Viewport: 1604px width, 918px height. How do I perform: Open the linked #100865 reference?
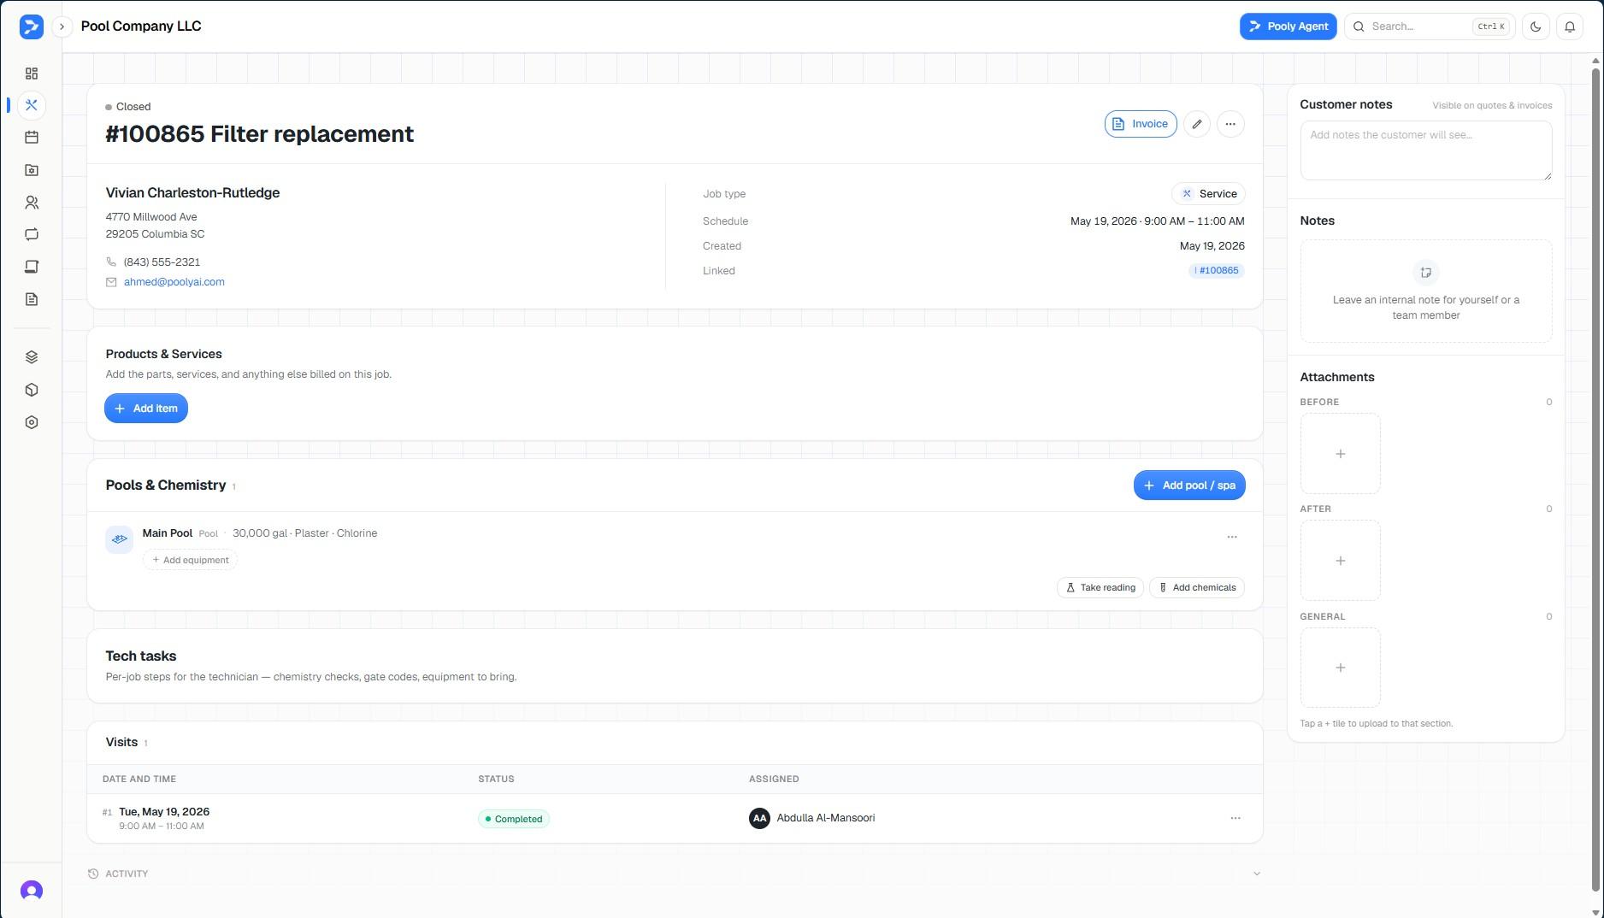[1216, 271]
